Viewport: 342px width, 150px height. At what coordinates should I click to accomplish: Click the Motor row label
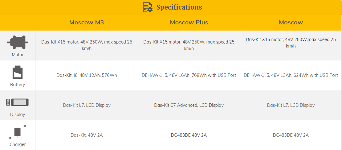coord(18,55)
